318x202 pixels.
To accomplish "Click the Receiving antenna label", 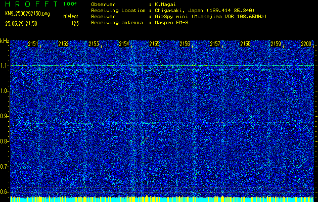I will pos(117,23).
